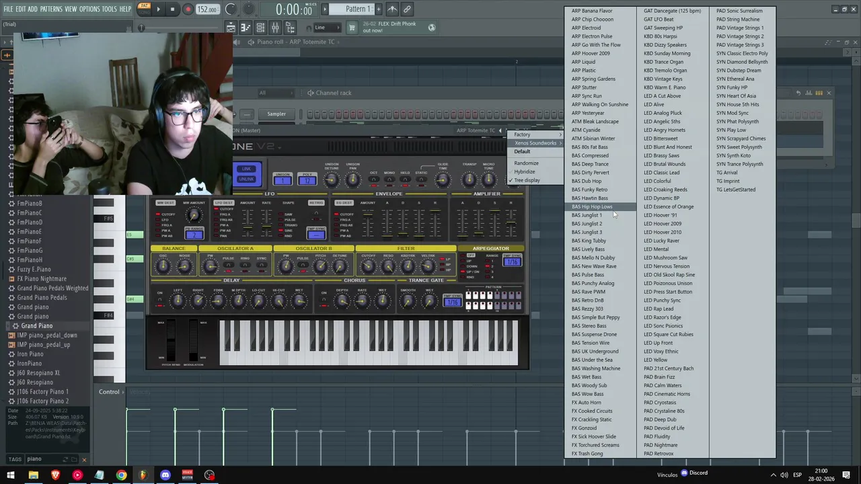Image resolution: width=861 pixels, height=484 pixels.
Task: Click the metronome icon beside the pattern selector
Action: pos(391,9)
